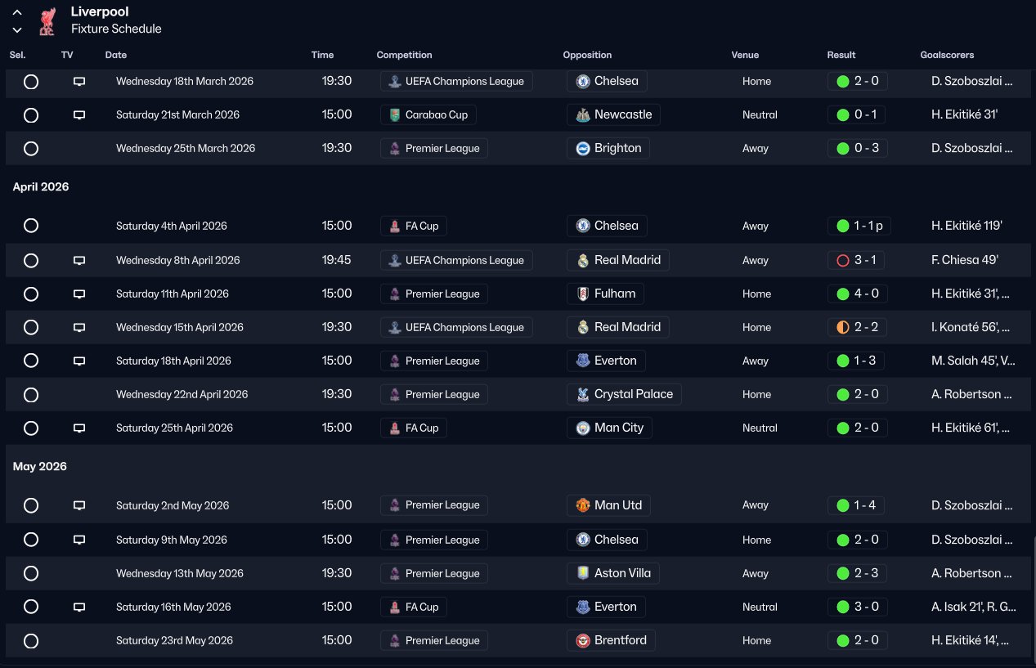
Task: Open Aston Villa opposition team button
Action: coord(613,573)
